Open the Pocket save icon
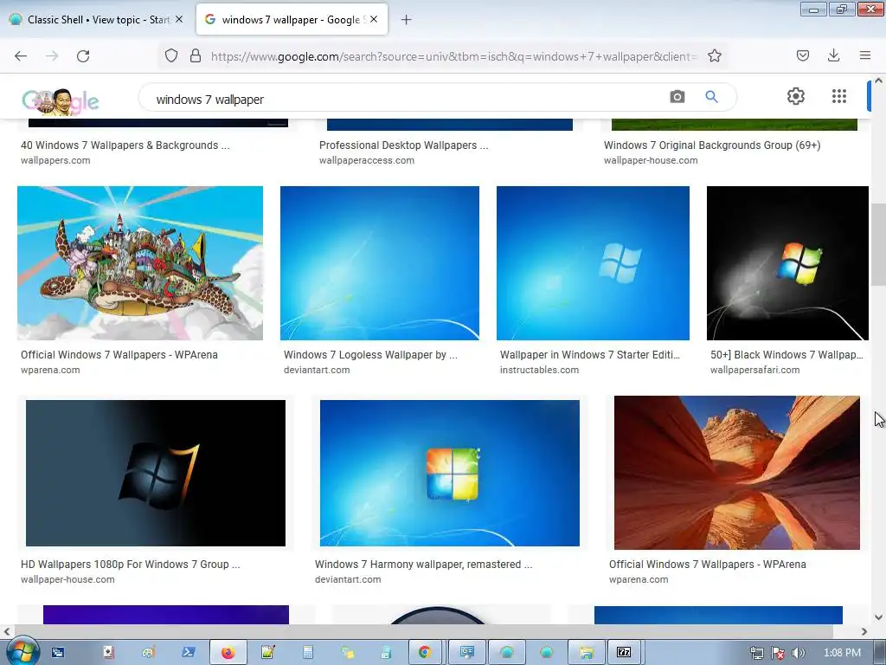 click(802, 55)
